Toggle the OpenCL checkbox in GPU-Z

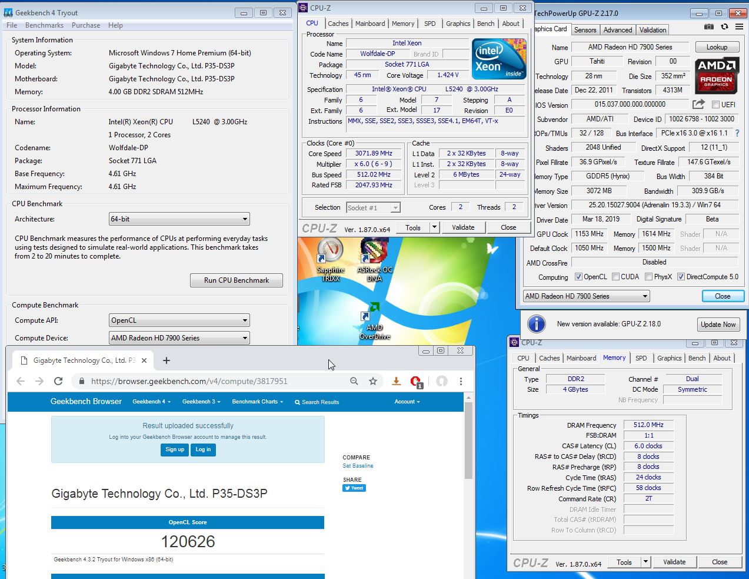[x=578, y=277]
